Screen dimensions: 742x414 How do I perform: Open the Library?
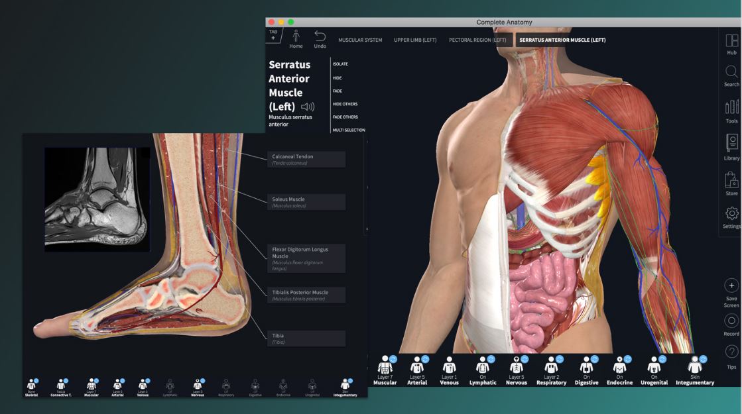pos(731,147)
